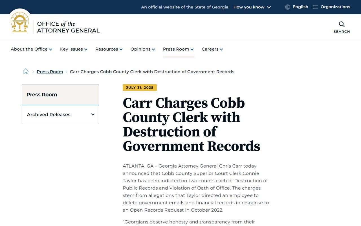Screen dimensions: 361x226
Task: Click the Press Room breadcrumb link
Action: 50,72
